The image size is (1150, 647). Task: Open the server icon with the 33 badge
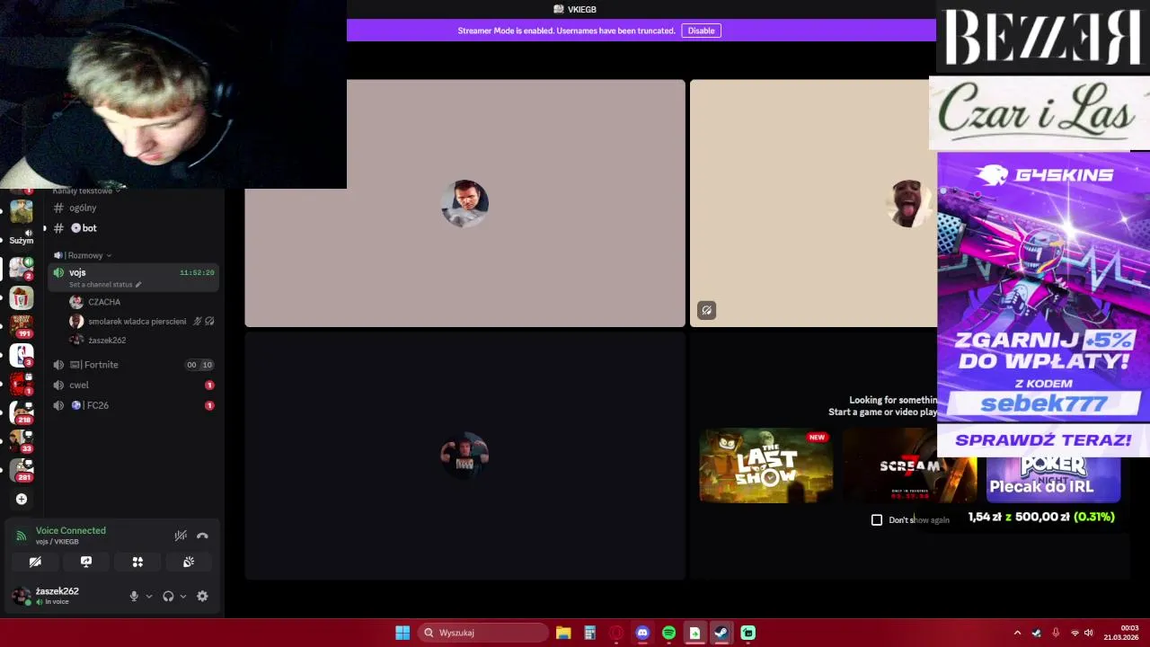(x=22, y=441)
